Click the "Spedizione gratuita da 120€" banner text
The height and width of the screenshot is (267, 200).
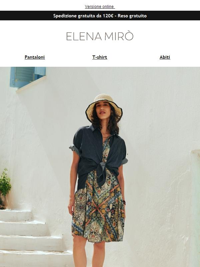coord(83,16)
